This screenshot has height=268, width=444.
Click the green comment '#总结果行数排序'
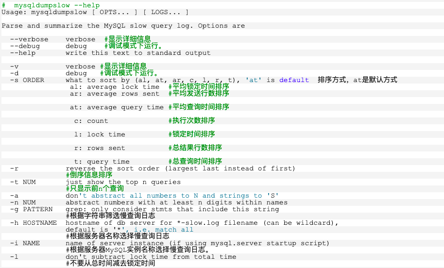(x=195, y=148)
